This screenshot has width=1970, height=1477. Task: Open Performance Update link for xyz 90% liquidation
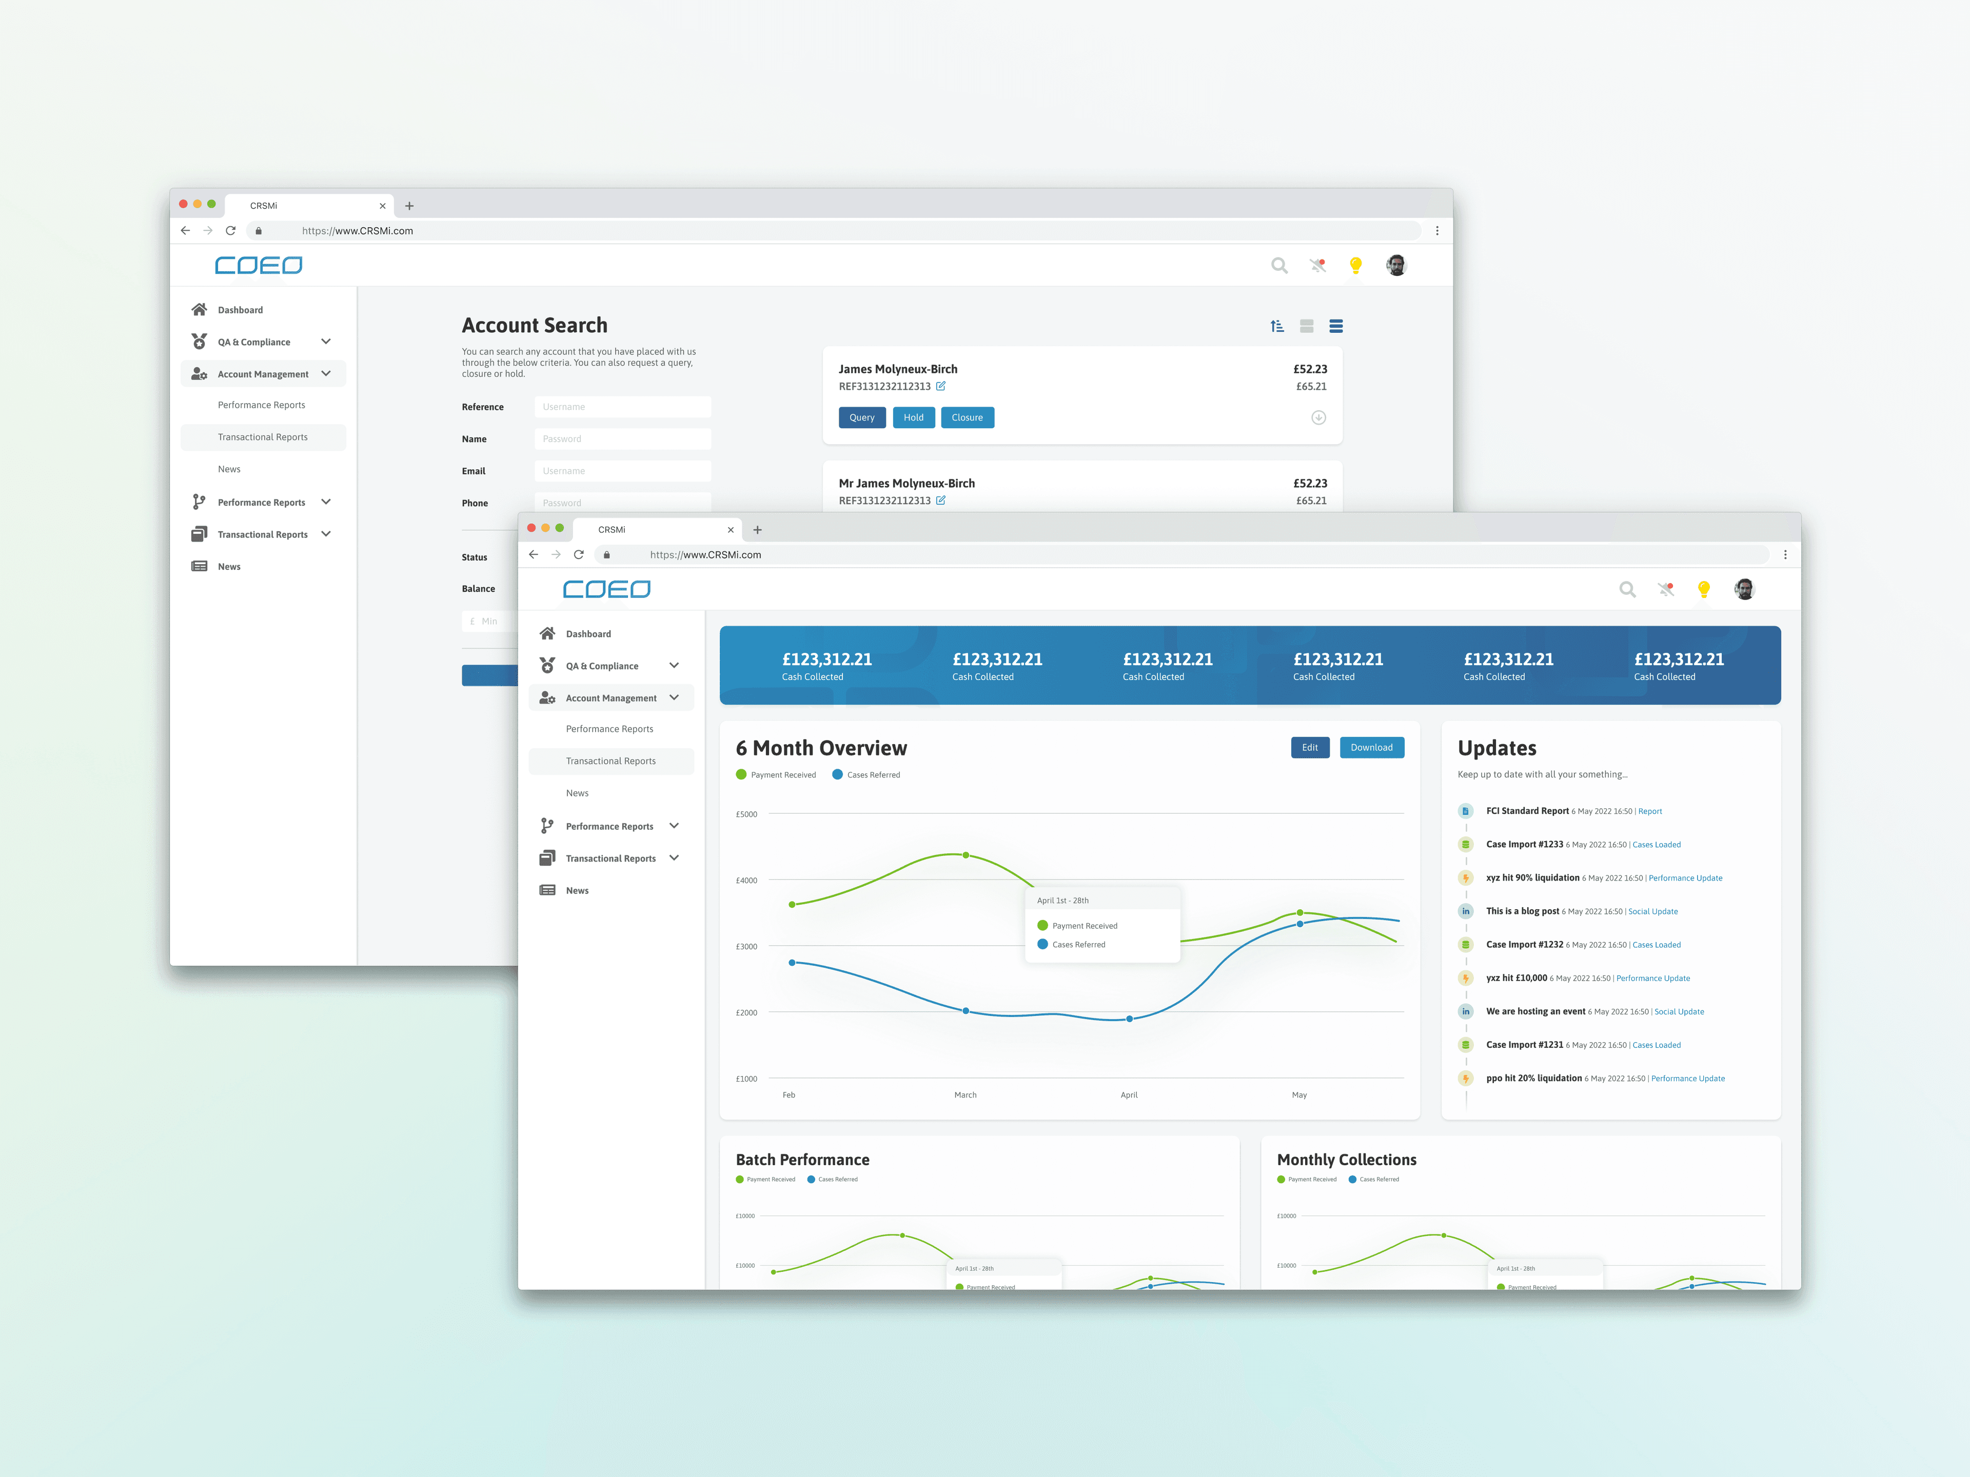pyautogui.click(x=1685, y=878)
